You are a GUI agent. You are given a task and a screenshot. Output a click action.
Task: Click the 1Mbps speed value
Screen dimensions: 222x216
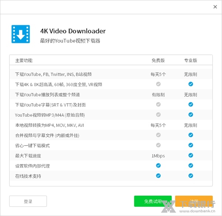coord(158,156)
